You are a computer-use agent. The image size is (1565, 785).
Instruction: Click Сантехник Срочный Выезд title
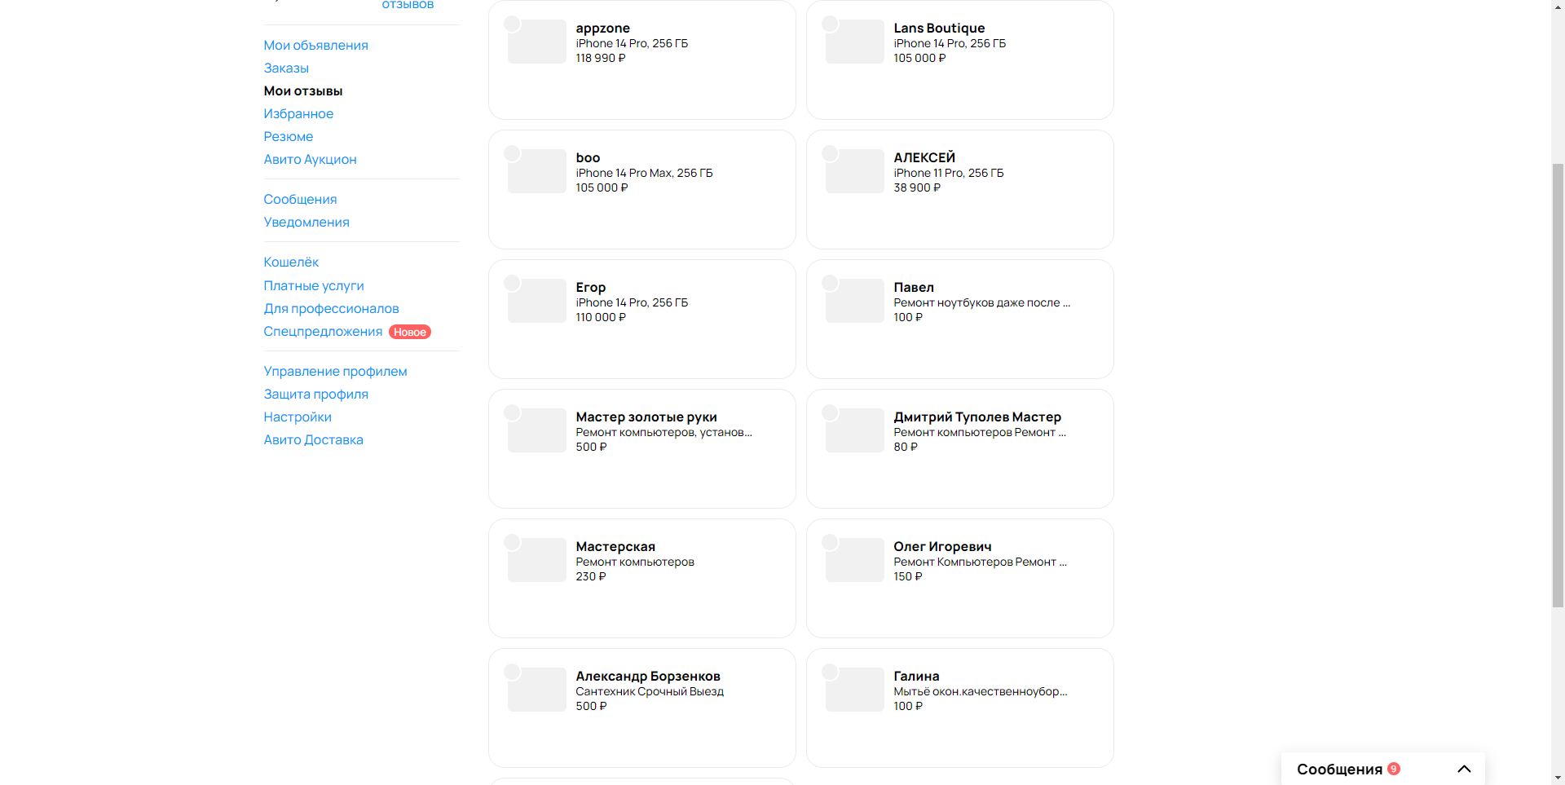[650, 691]
